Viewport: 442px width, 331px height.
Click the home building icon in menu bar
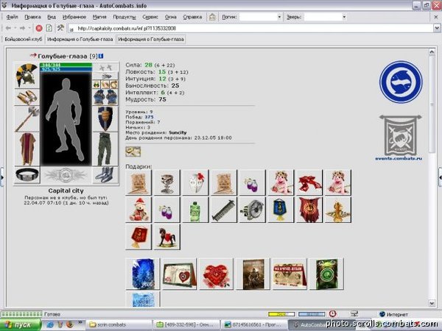212,17
